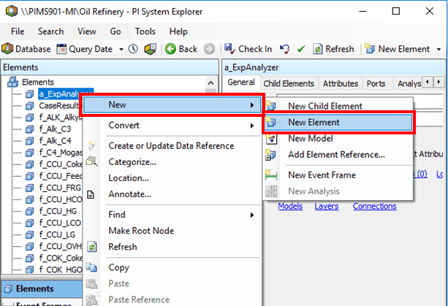Click the green checkmark toolbar icon
The height and width of the screenshot is (306, 448).
click(x=301, y=49)
